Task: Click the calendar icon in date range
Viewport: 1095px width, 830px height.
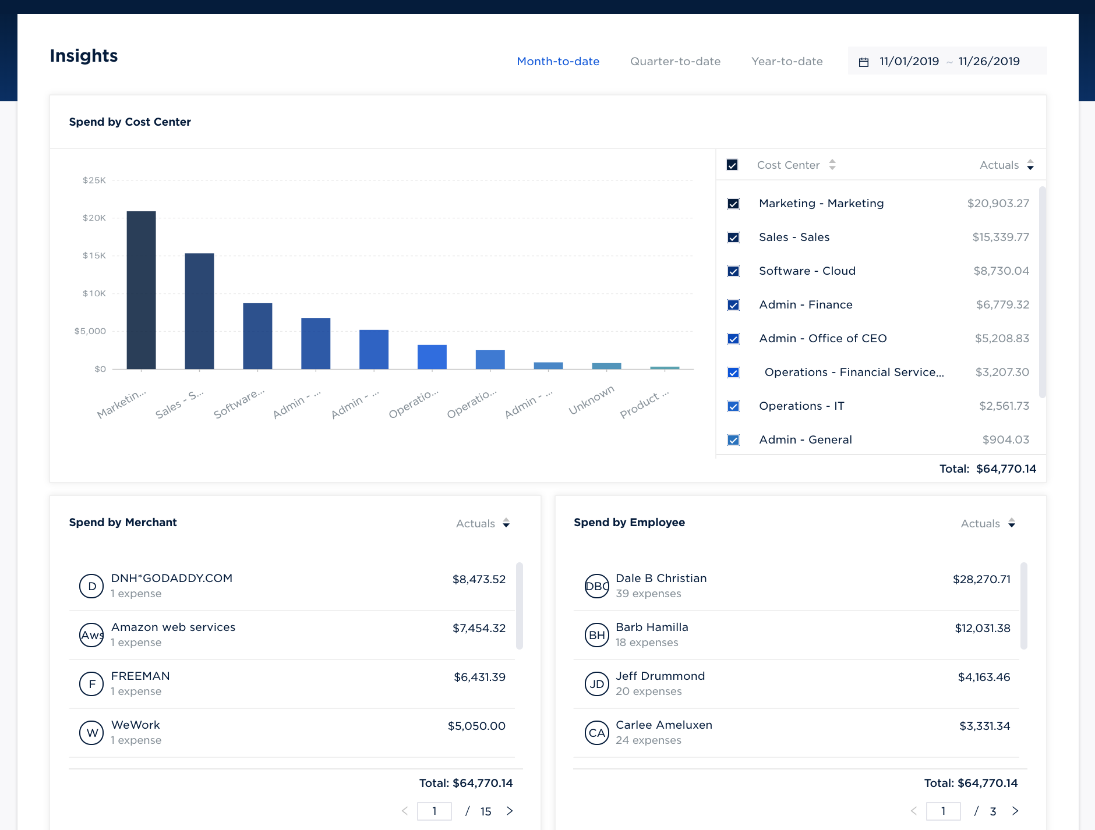Action: point(864,62)
